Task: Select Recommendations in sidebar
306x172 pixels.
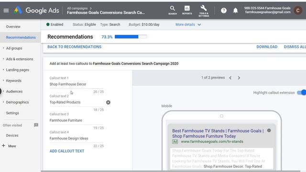Action: tap(21, 37)
